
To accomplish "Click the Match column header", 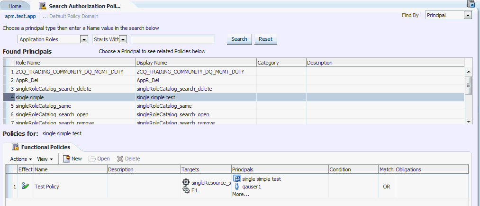I will [387, 169].
